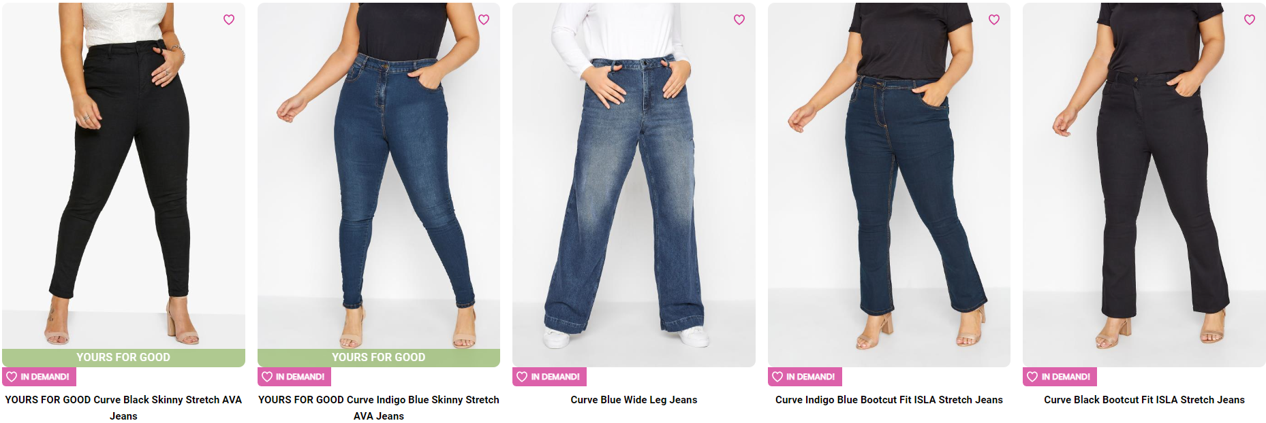Open YOURS FOR GOOD Curve Black Skinny Stretch AVA Jeans link

123,408
